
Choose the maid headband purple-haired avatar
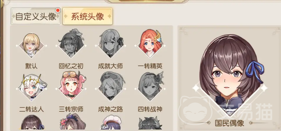[x=111, y=122]
